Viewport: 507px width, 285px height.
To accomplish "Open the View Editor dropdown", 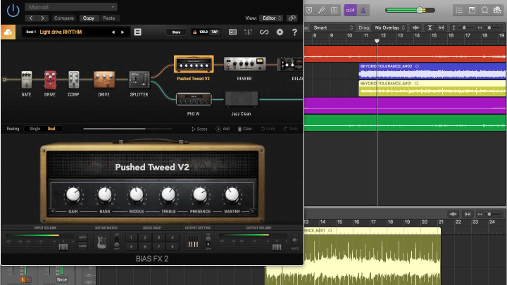I will [271, 18].
